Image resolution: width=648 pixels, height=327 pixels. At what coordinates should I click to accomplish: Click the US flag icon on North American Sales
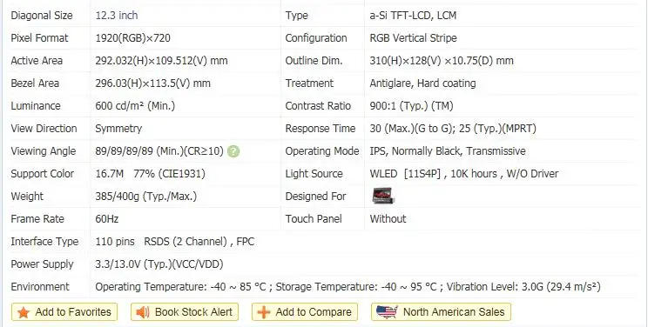click(387, 312)
